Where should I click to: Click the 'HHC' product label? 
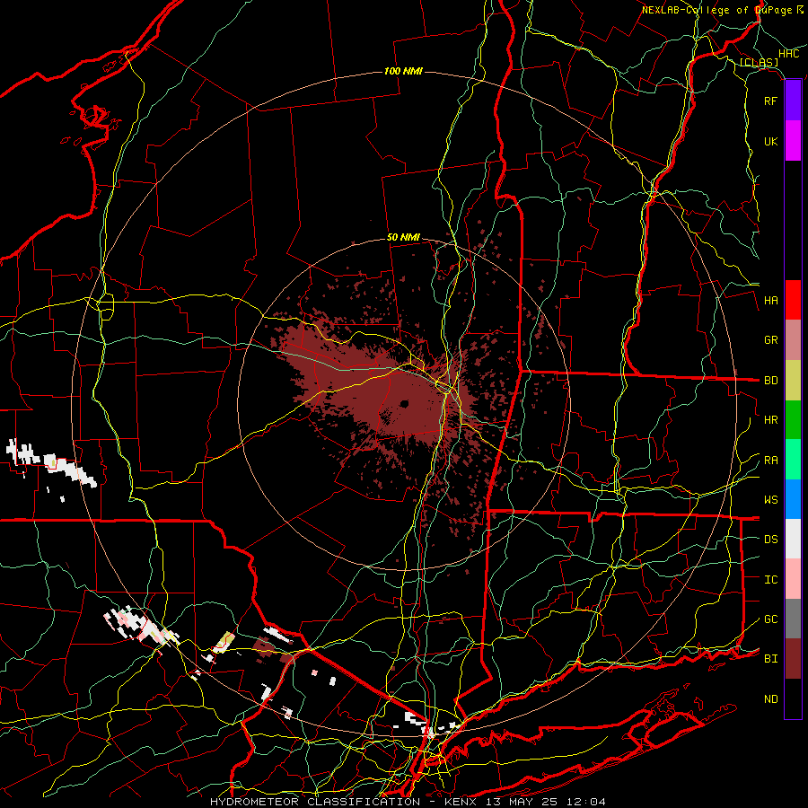(x=788, y=54)
